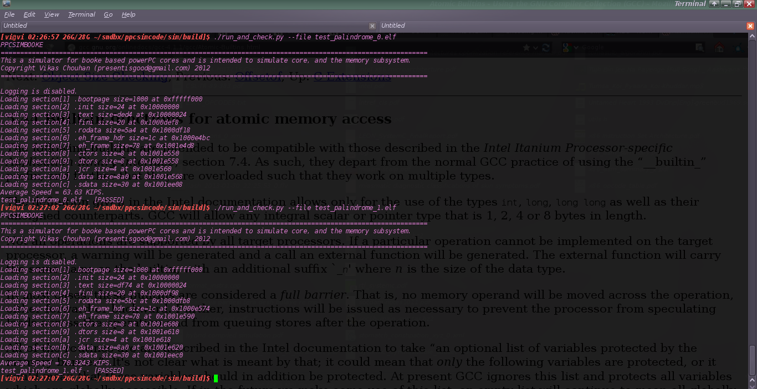
Task: Close the Terminal window
Action: [x=749, y=4]
